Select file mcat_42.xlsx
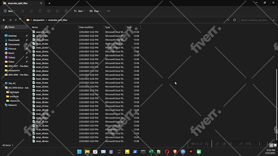Viewport: 278px width, 156px height. click(42, 125)
